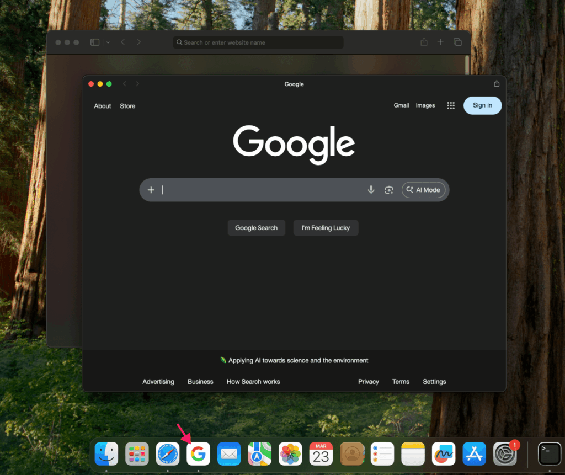The width and height of the screenshot is (565, 475).
Task: Click Safari window address bar
Action: [x=258, y=42]
